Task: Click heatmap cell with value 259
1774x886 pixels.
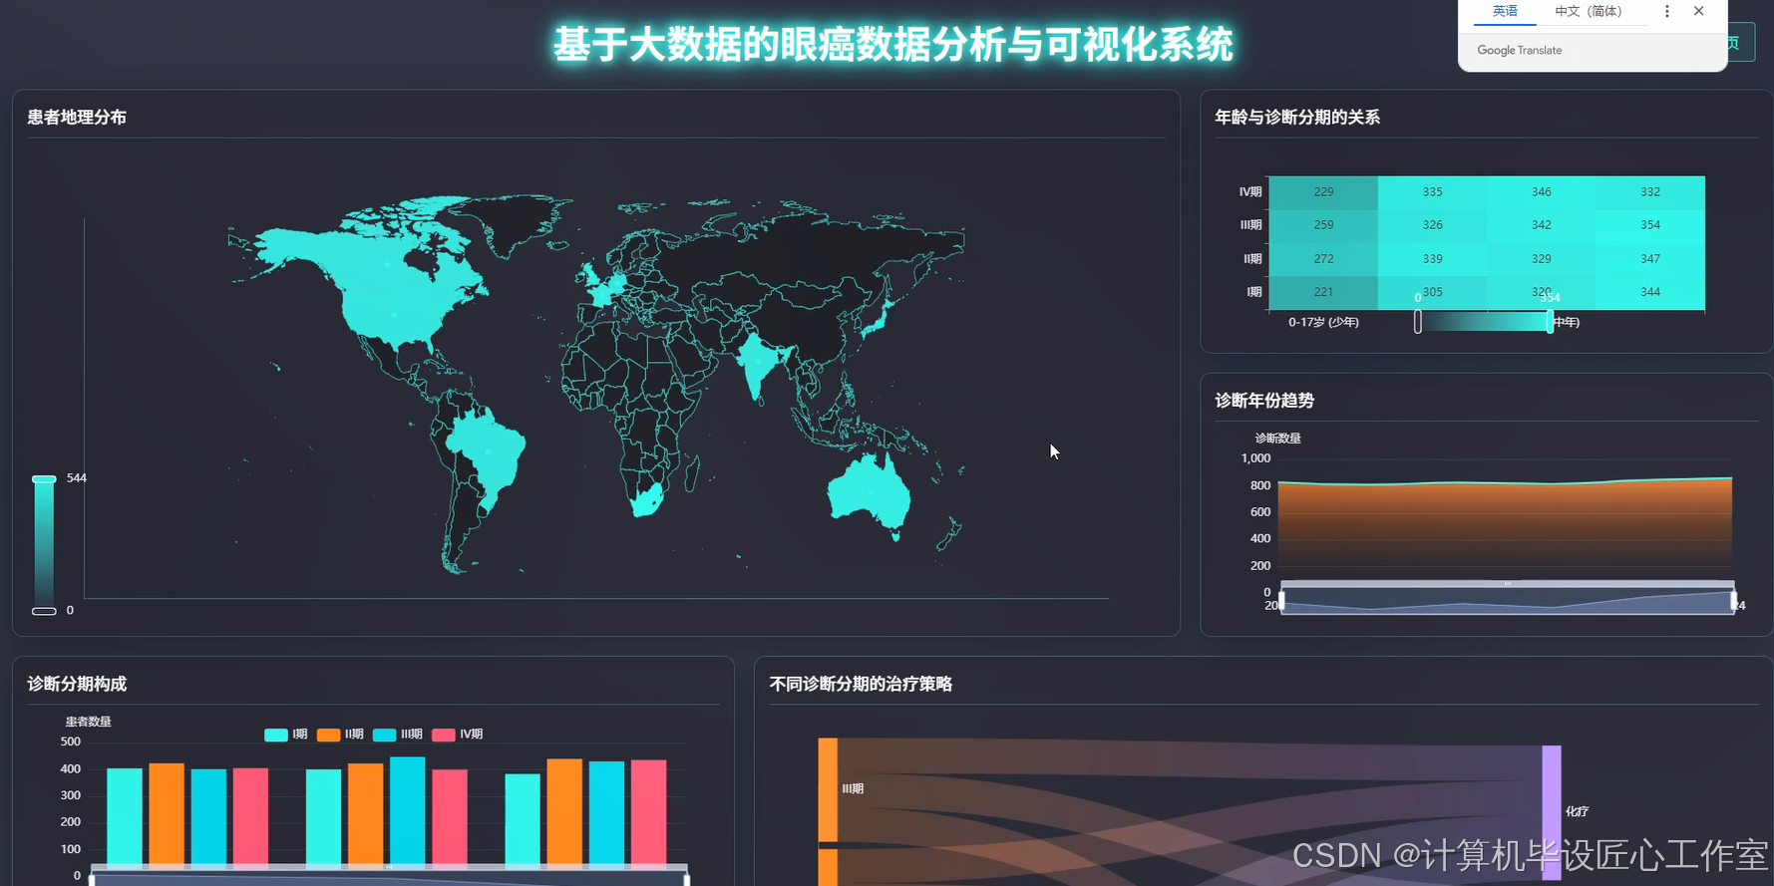Action: tap(1323, 225)
